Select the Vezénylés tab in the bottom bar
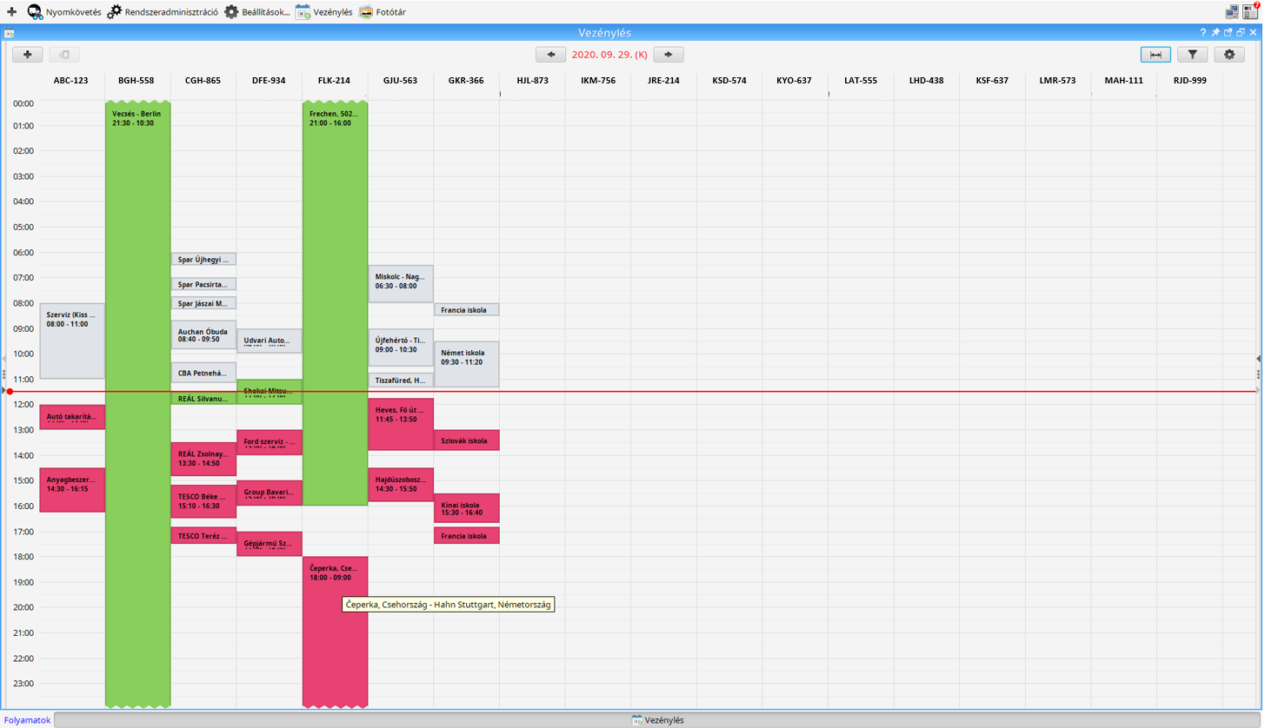The image size is (1265, 728). click(658, 720)
